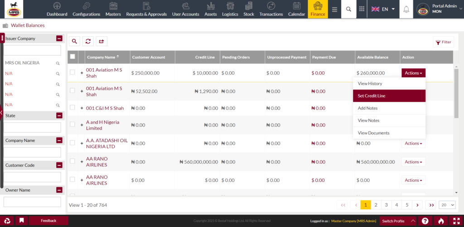
Task: Select all rows with header checkbox
Action: (x=72, y=57)
